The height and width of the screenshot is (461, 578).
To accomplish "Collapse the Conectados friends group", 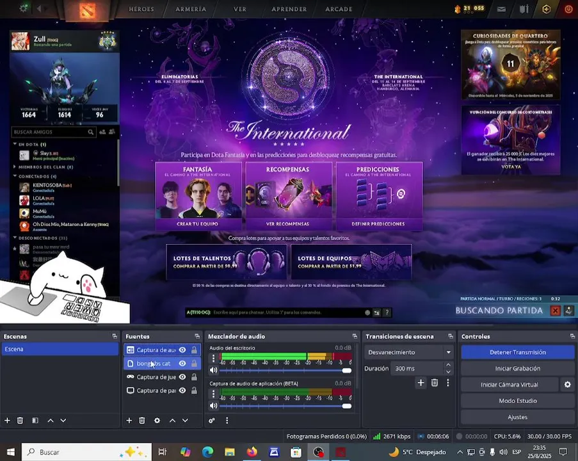I will point(15,176).
